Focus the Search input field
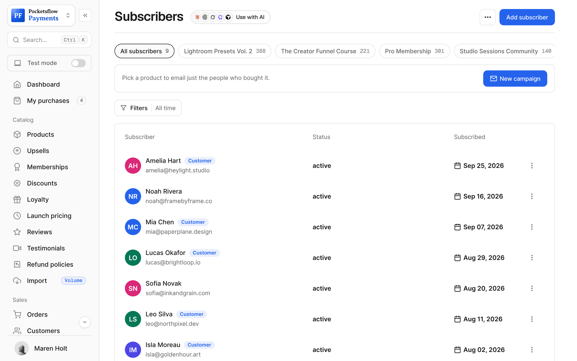This screenshot has width=577, height=361. (49, 40)
